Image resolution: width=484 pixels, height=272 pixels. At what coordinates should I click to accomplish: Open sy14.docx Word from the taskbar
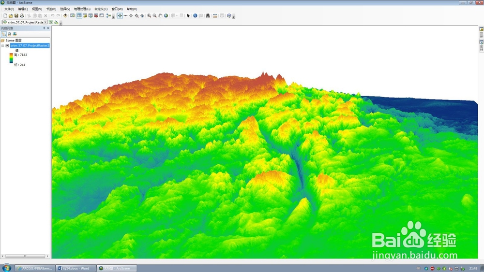76,268
